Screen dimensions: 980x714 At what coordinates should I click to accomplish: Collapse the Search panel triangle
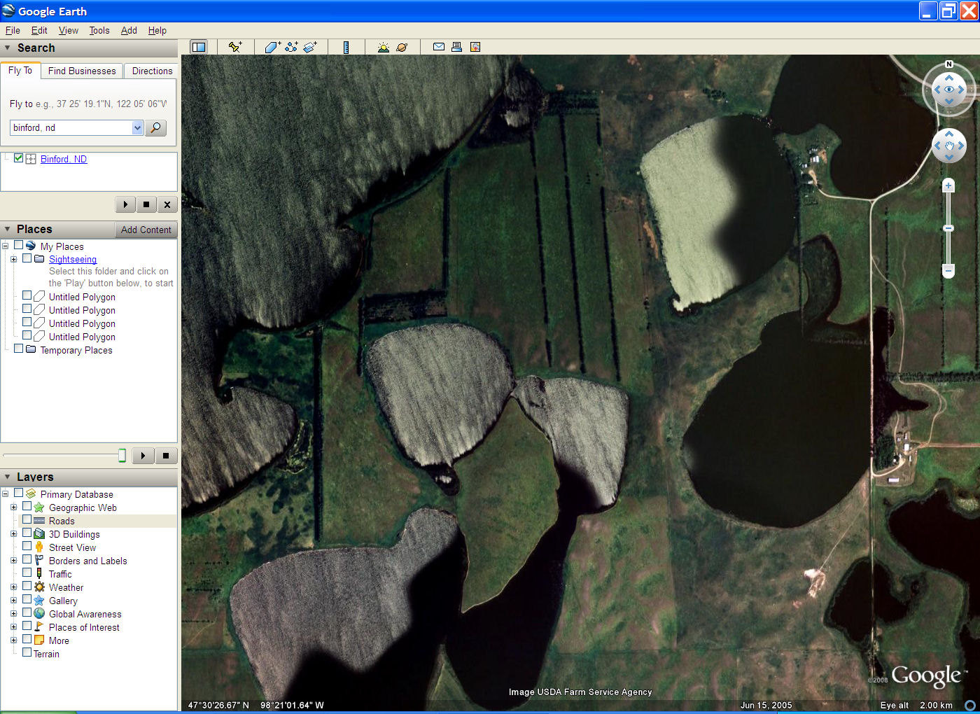(x=8, y=48)
